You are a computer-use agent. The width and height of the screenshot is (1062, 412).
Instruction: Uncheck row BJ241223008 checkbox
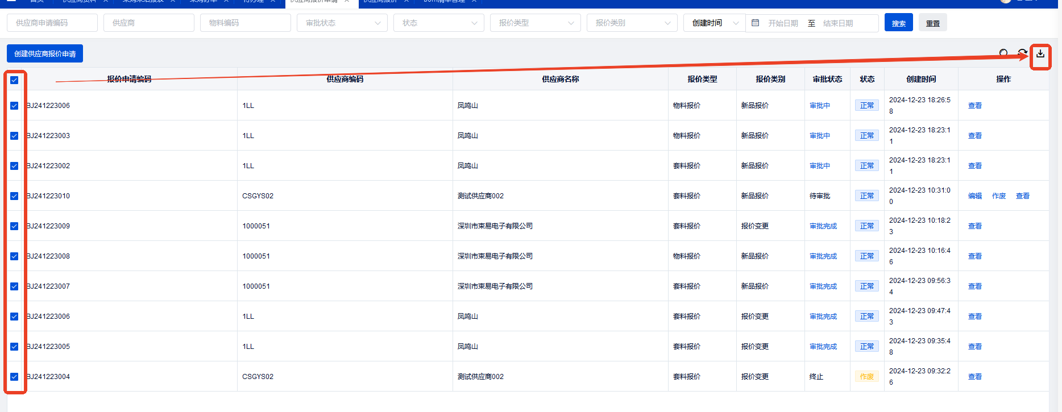(14, 256)
